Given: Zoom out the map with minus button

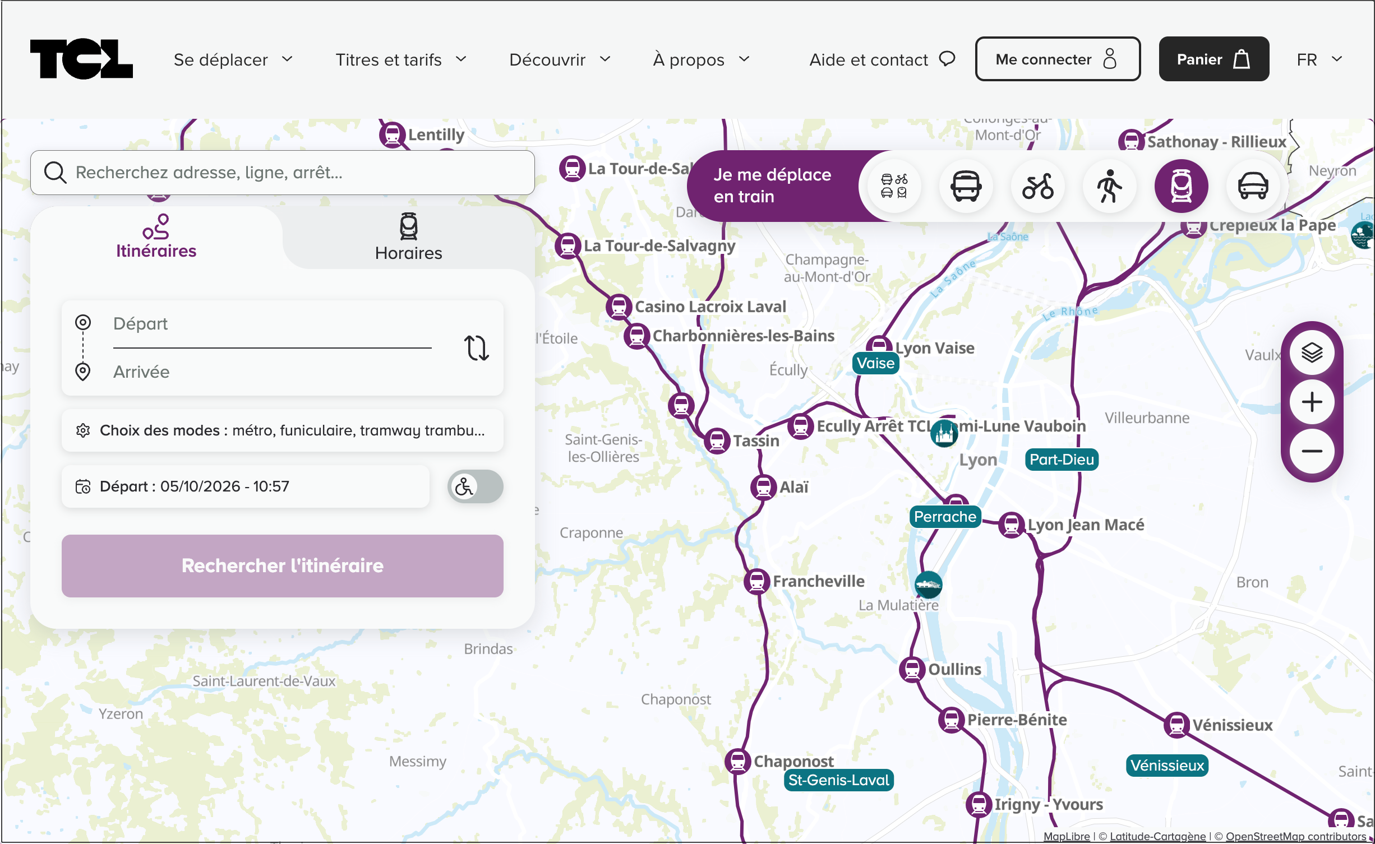Looking at the screenshot, I should (1312, 451).
